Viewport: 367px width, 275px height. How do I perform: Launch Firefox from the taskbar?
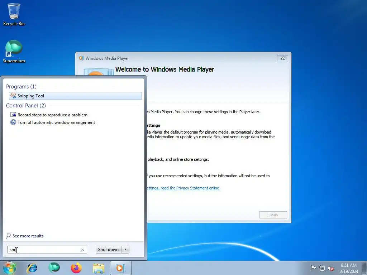tap(76, 268)
